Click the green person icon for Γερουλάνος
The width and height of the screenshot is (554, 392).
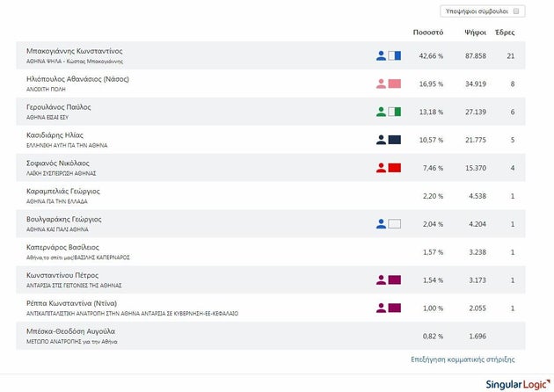381,112
